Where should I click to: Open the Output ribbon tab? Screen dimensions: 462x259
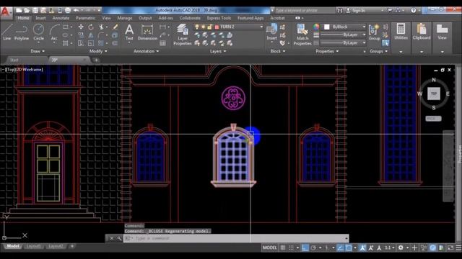(145, 18)
